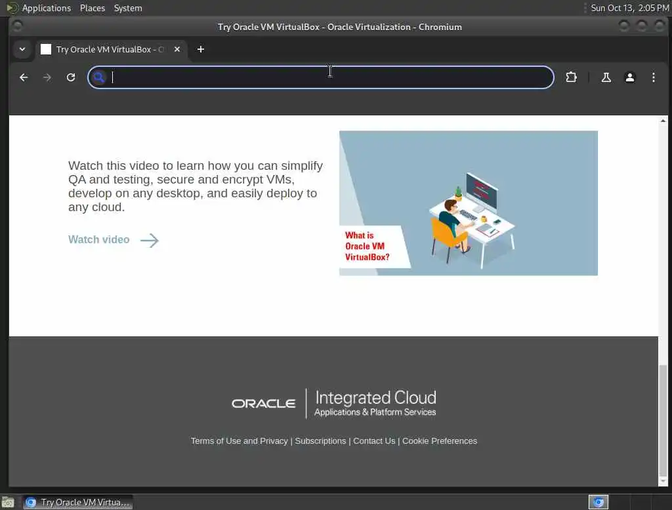Expand the tab search dropdown chevron
Screen dimensions: 672x510
coord(22,49)
